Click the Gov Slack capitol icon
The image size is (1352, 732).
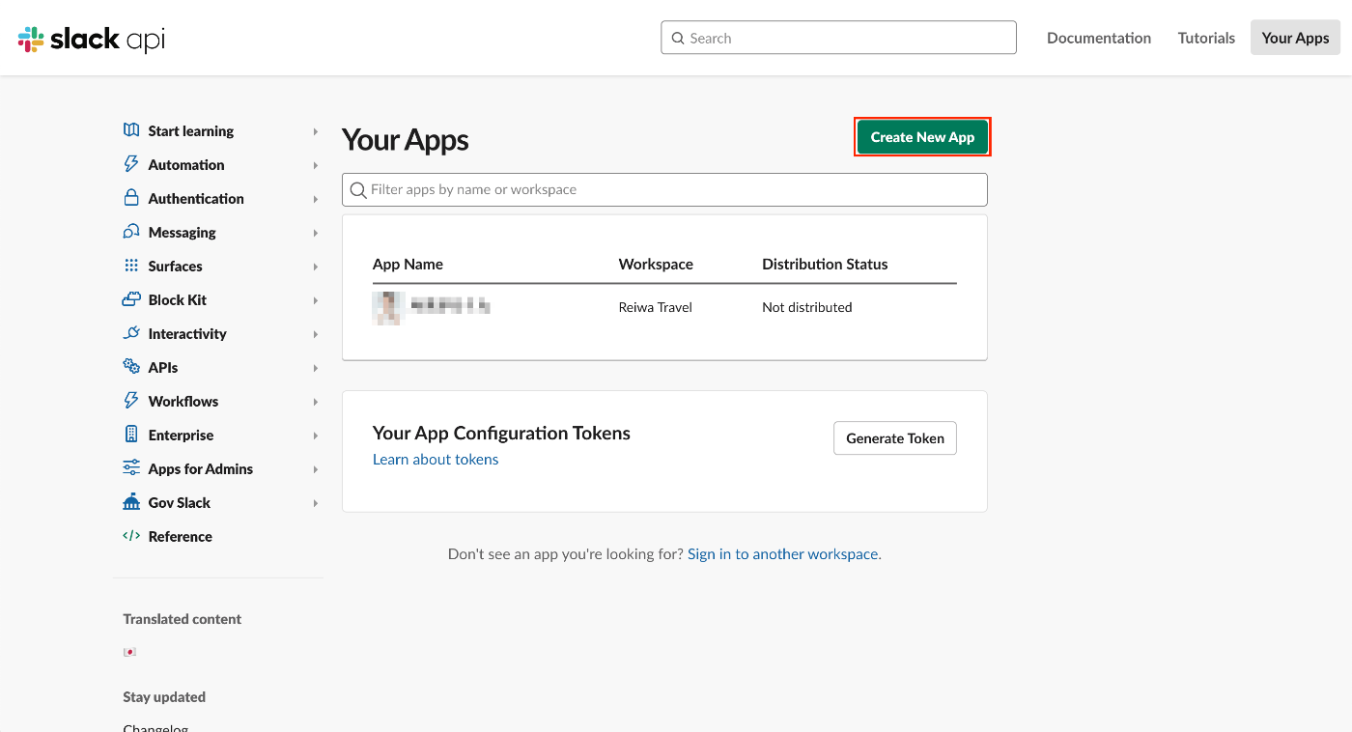coord(131,502)
